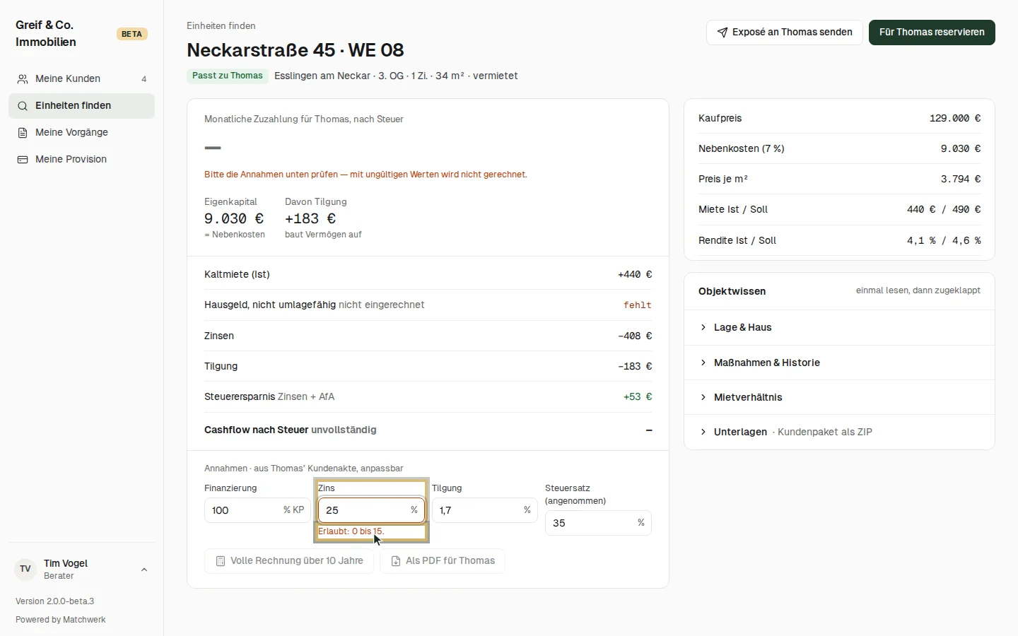1018x636 pixels.
Task: Click the Eigenkapital 9.030 € figure
Action: pyautogui.click(x=234, y=219)
